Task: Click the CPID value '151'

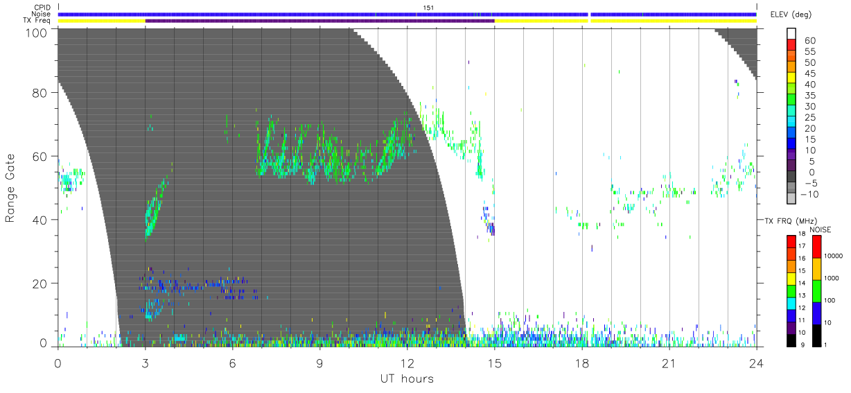Action: pyautogui.click(x=428, y=8)
